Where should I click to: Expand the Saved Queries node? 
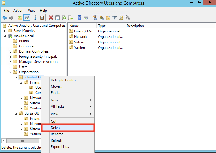pyautogui.click(x=5, y=31)
